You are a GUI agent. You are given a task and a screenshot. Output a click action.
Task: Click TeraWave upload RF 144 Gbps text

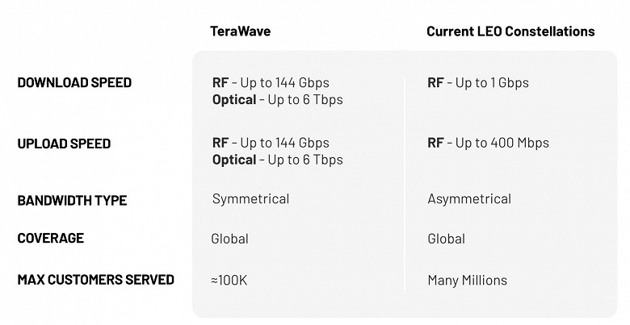click(x=271, y=143)
